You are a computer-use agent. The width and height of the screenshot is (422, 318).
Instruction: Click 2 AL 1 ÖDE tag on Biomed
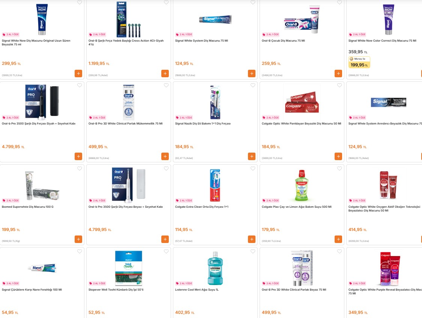pos(11,200)
